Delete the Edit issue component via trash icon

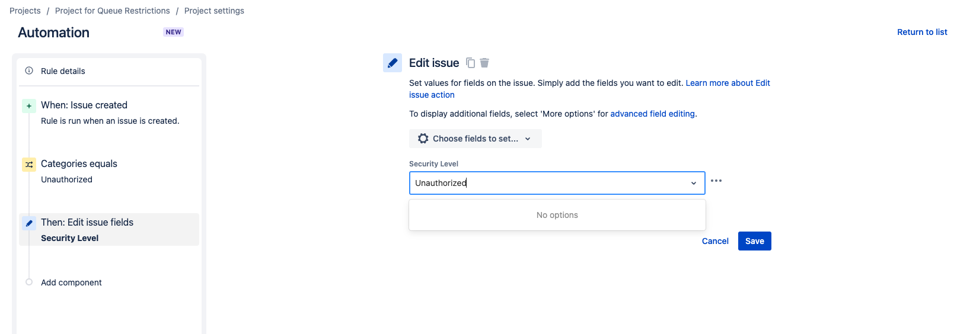coord(484,63)
